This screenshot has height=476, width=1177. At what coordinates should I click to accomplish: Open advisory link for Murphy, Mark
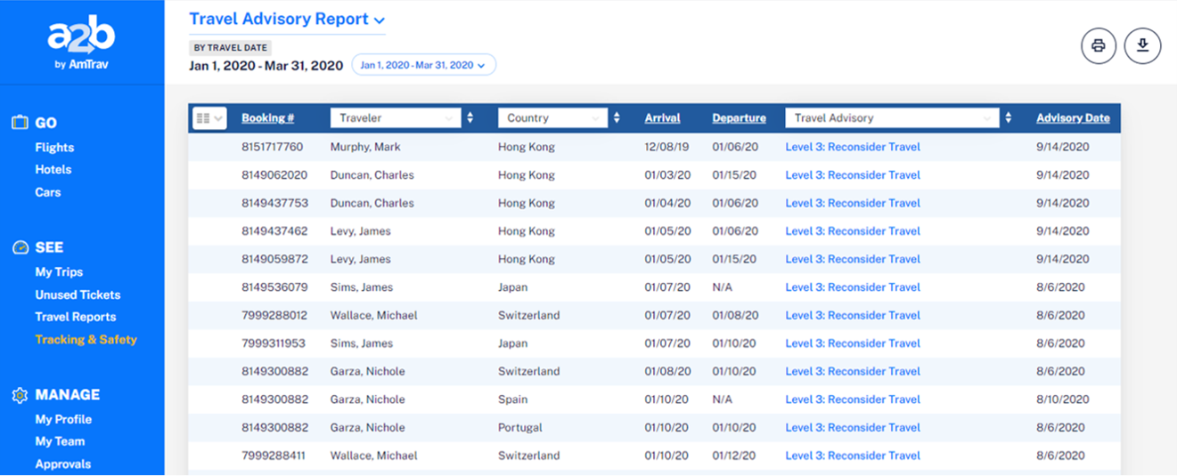852,147
